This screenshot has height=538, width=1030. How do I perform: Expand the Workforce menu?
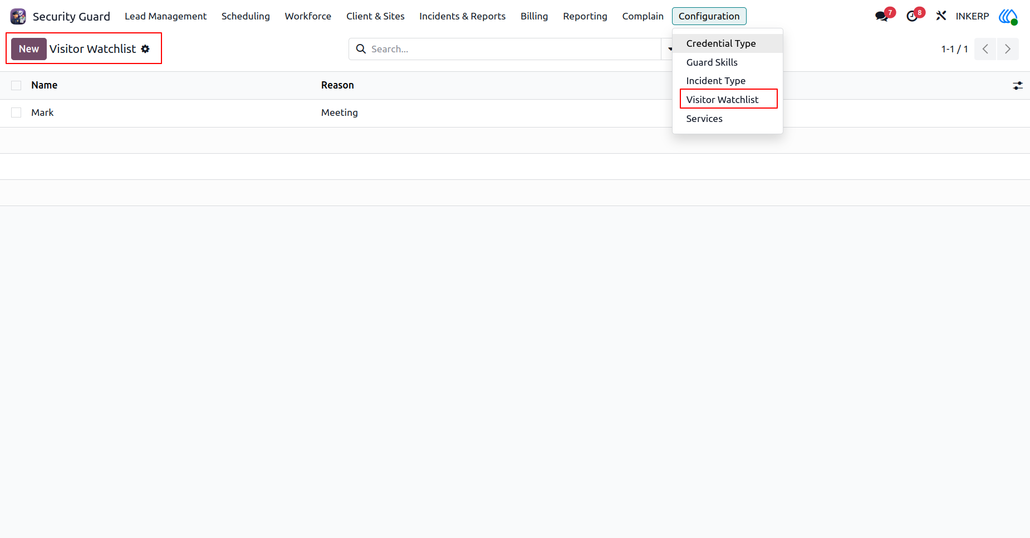click(308, 16)
